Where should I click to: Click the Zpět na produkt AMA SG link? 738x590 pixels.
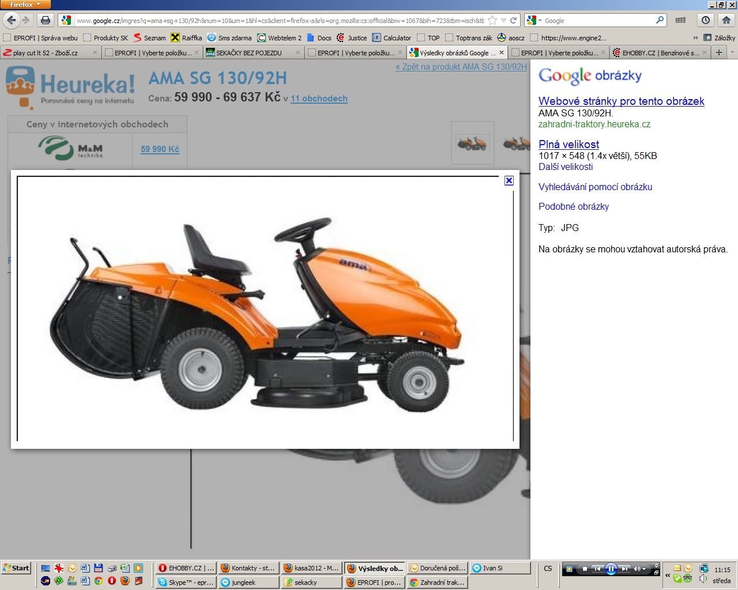461,67
